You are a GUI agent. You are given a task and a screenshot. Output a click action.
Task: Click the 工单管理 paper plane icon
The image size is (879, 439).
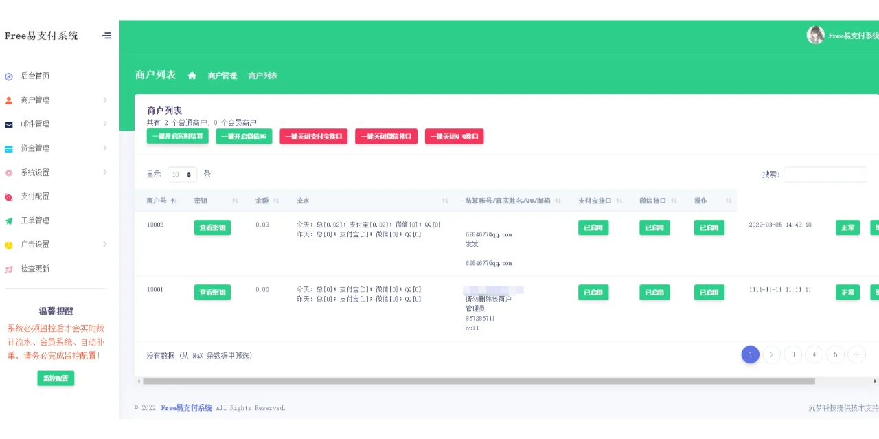(x=8, y=220)
